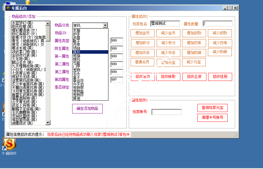Click 减少防御 button
Image resolution: width=263 pixels, height=169 pixels.
point(220,52)
